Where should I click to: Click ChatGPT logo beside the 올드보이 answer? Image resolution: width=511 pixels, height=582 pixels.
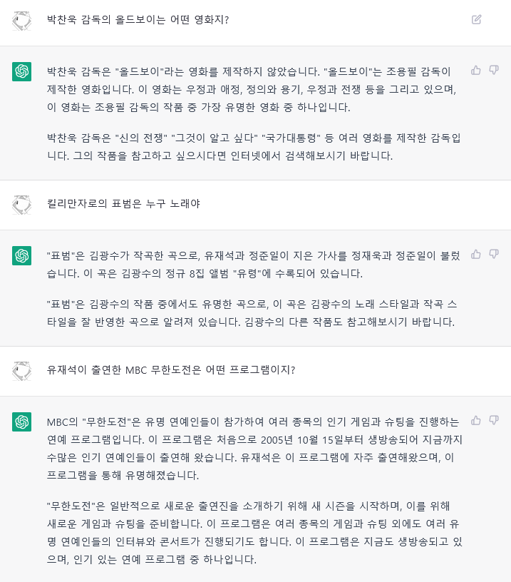21,71
